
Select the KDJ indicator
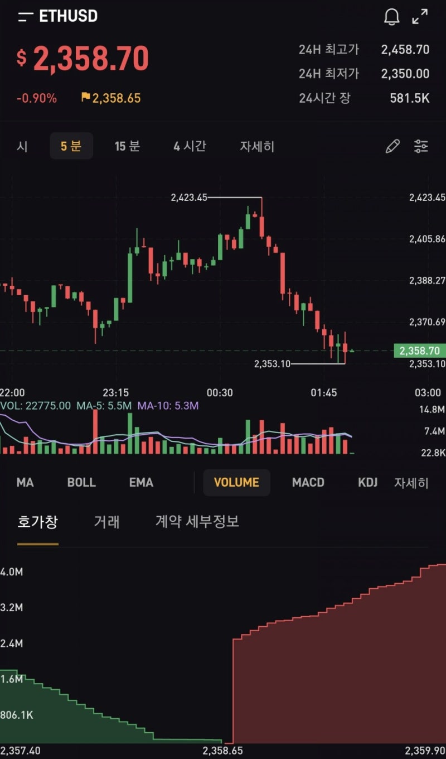click(x=366, y=482)
